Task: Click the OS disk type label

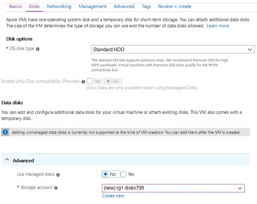Action: [22, 48]
